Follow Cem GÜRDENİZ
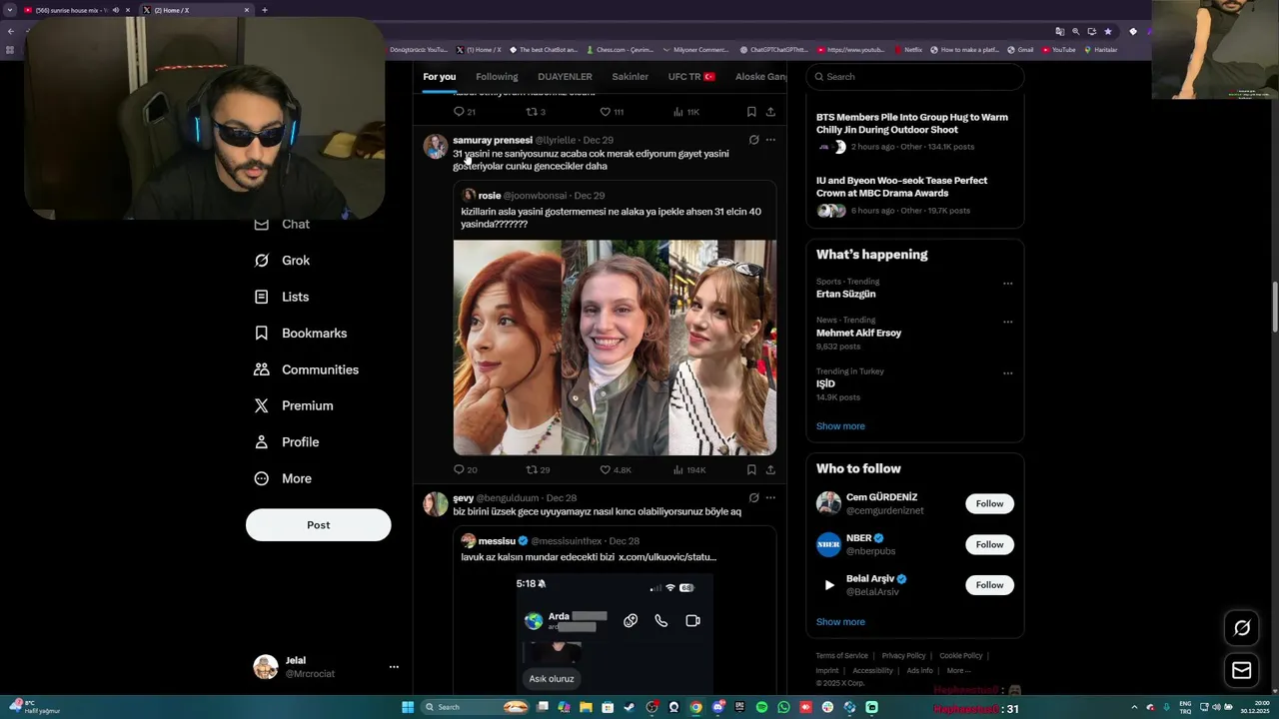Screen dimensions: 1279x719 pos(989,503)
